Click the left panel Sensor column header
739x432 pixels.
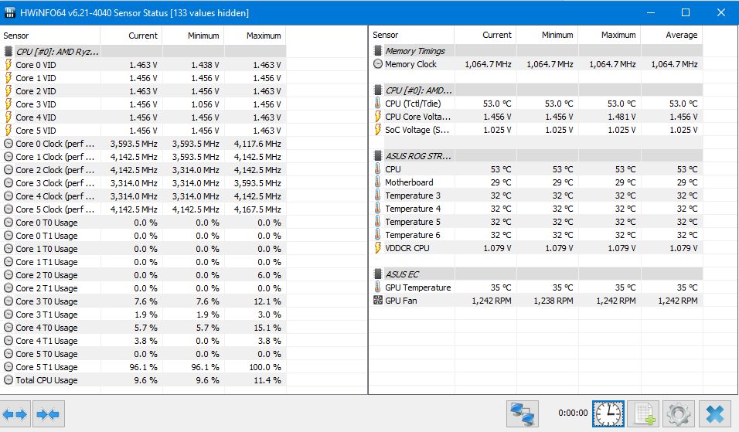[50, 36]
